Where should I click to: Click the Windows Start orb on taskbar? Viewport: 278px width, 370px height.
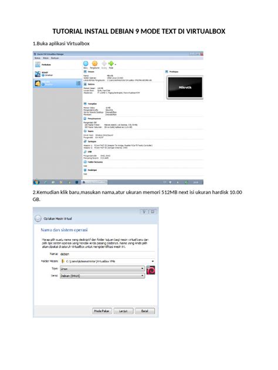tap(36, 182)
